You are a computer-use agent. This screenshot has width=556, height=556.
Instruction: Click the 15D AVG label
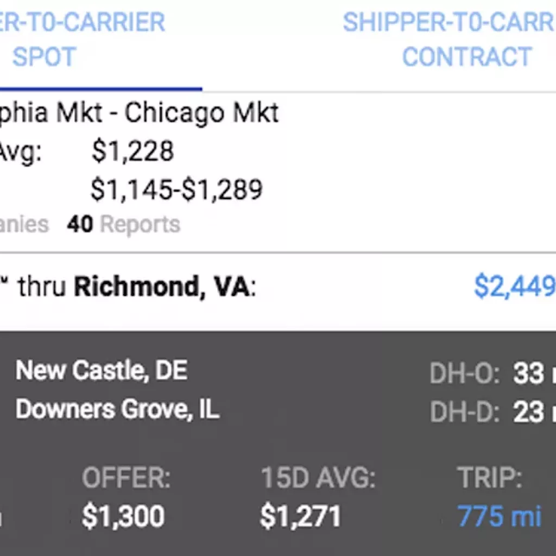(318, 478)
